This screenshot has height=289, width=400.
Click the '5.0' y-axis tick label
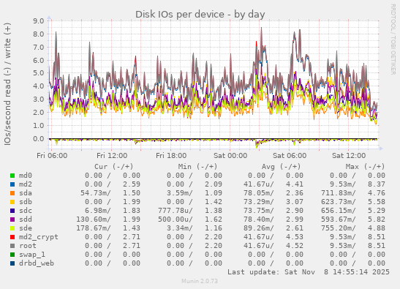[x=39, y=73]
